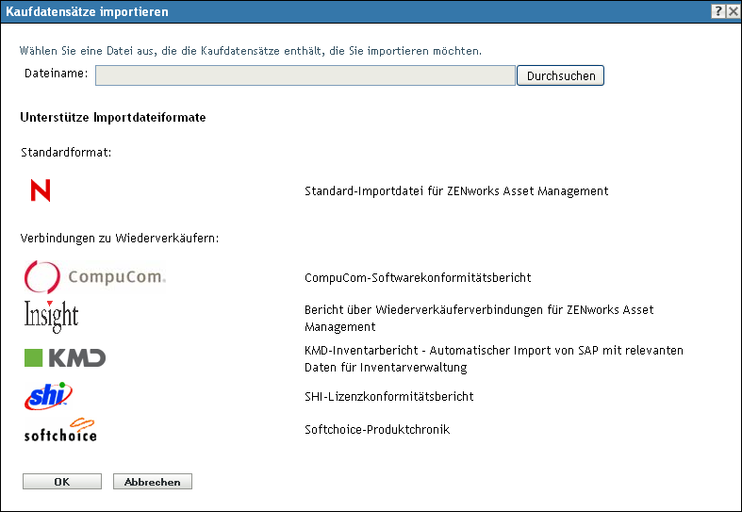Click the Insight reseller logo
Image resolution: width=742 pixels, height=512 pixels.
coord(51,317)
